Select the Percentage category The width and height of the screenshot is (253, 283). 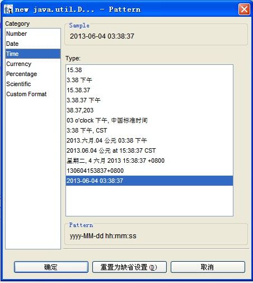33,74
